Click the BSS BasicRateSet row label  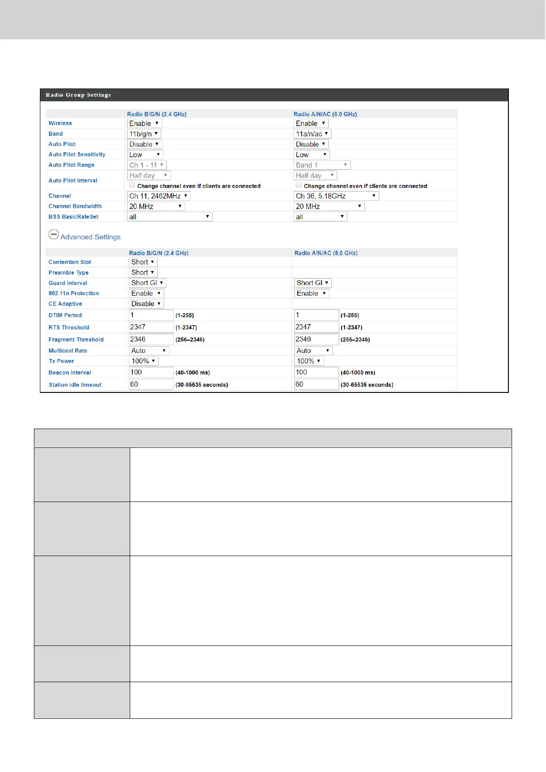73,217
